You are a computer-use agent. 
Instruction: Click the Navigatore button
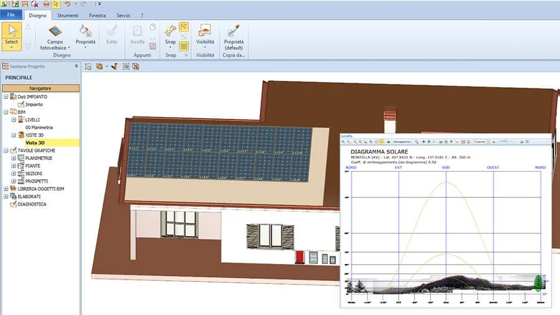pos(40,88)
